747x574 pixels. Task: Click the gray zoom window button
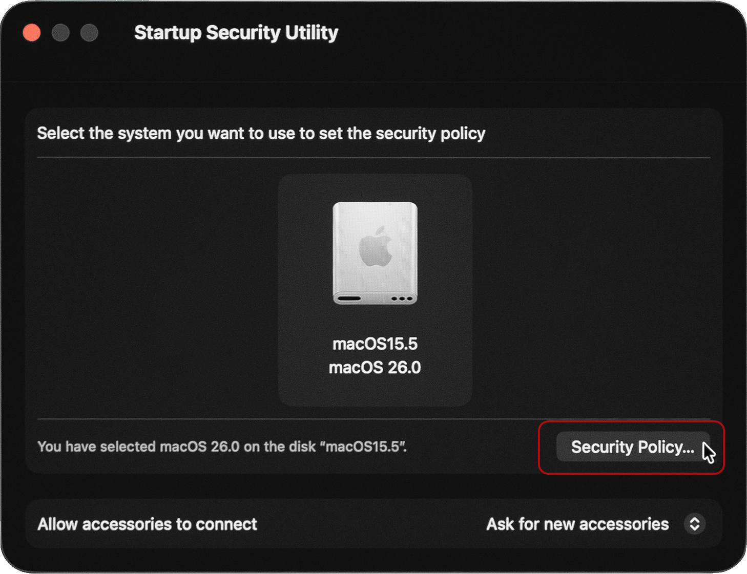tap(89, 33)
